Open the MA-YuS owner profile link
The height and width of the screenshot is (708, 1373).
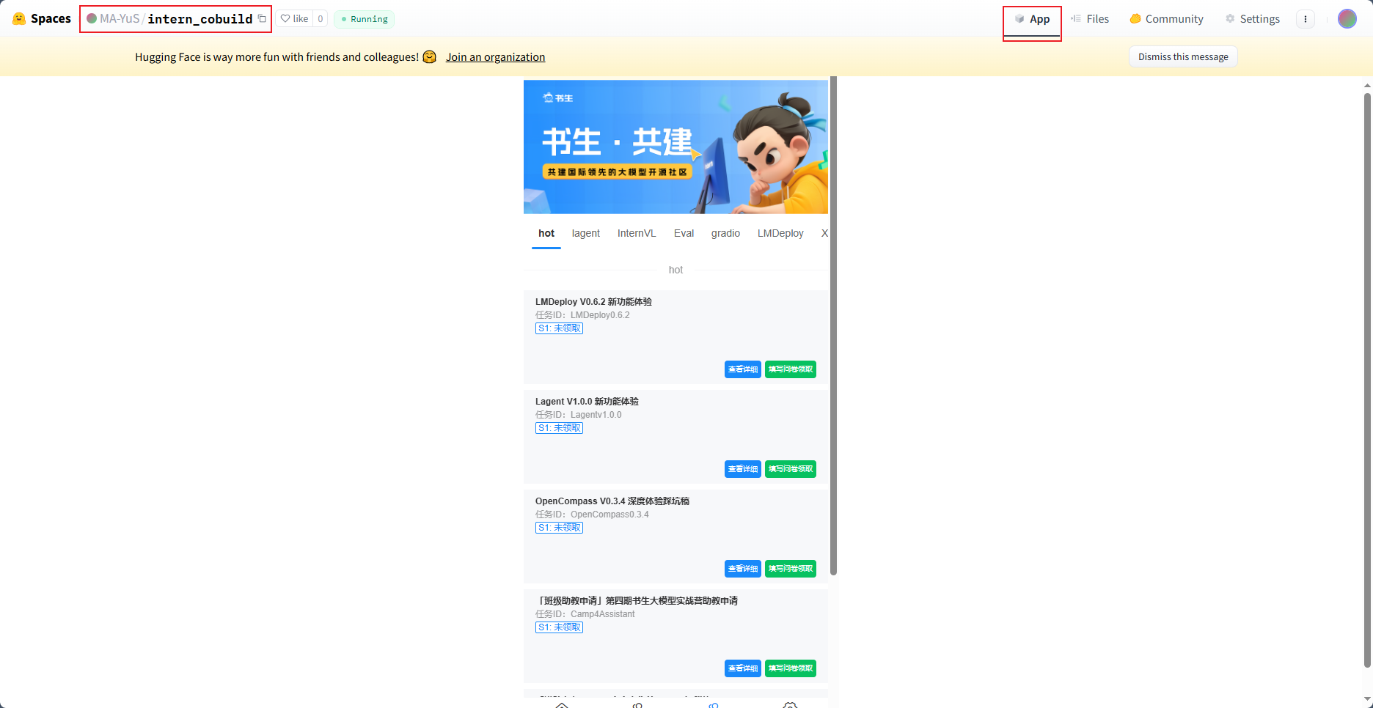(120, 19)
